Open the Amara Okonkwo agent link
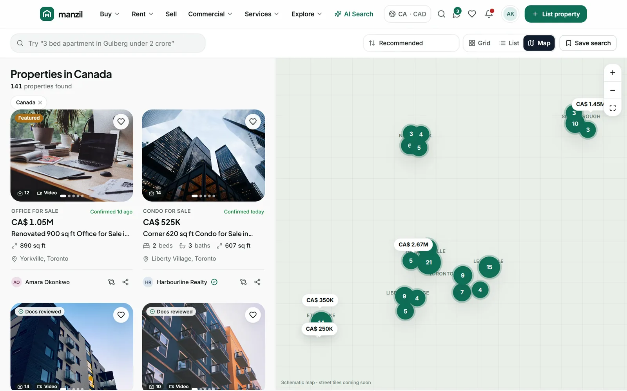The image size is (627, 391). 41,282
